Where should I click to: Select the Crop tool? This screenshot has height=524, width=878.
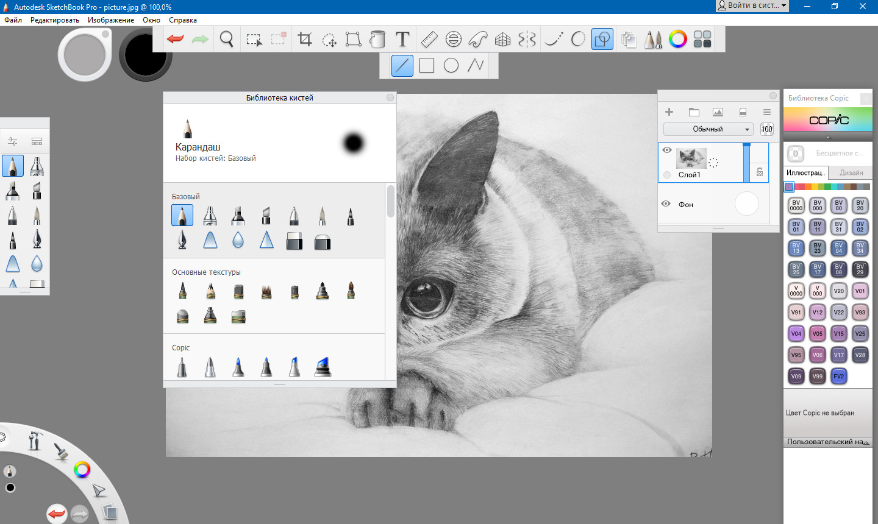pyautogui.click(x=305, y=40)
